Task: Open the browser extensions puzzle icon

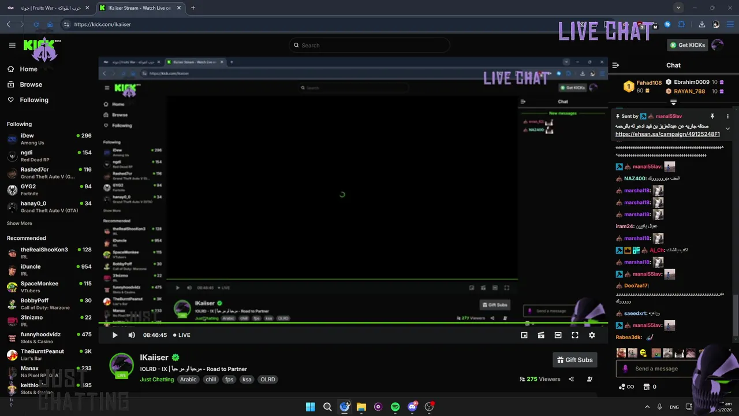Action: [681, 24]
